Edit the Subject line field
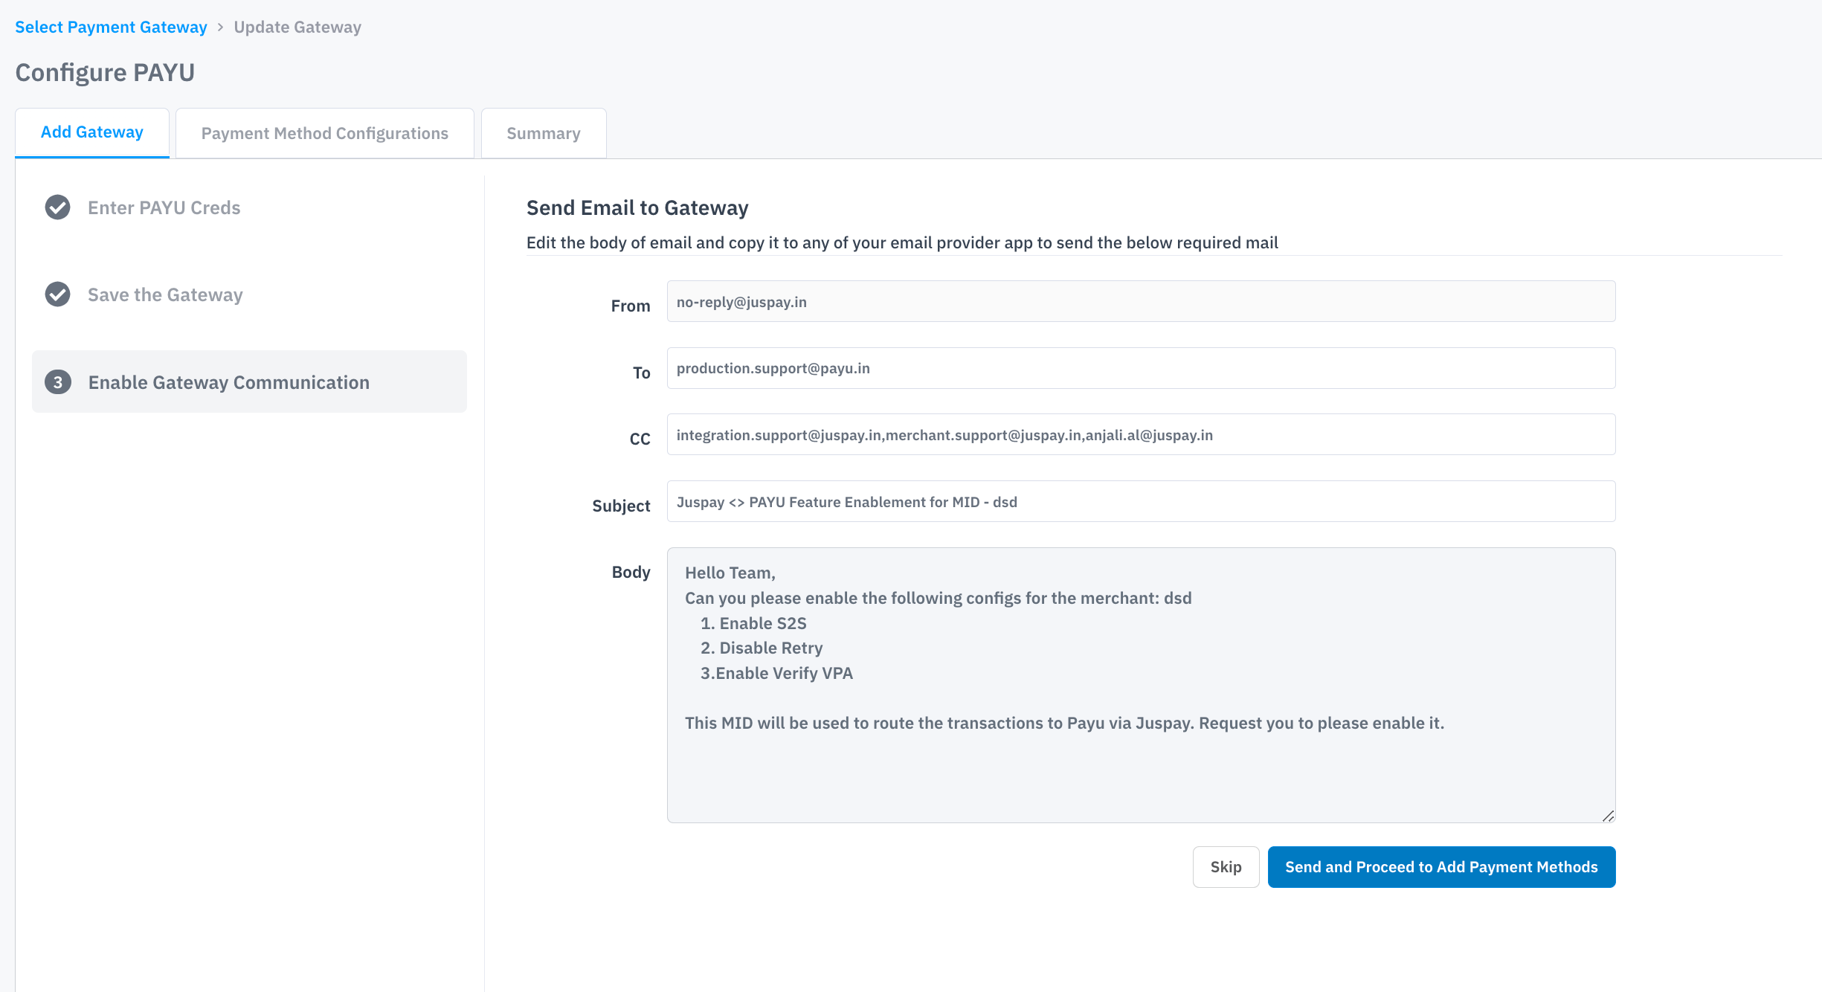Screen dimensions: 1822x992 [x=1141, y=502]
